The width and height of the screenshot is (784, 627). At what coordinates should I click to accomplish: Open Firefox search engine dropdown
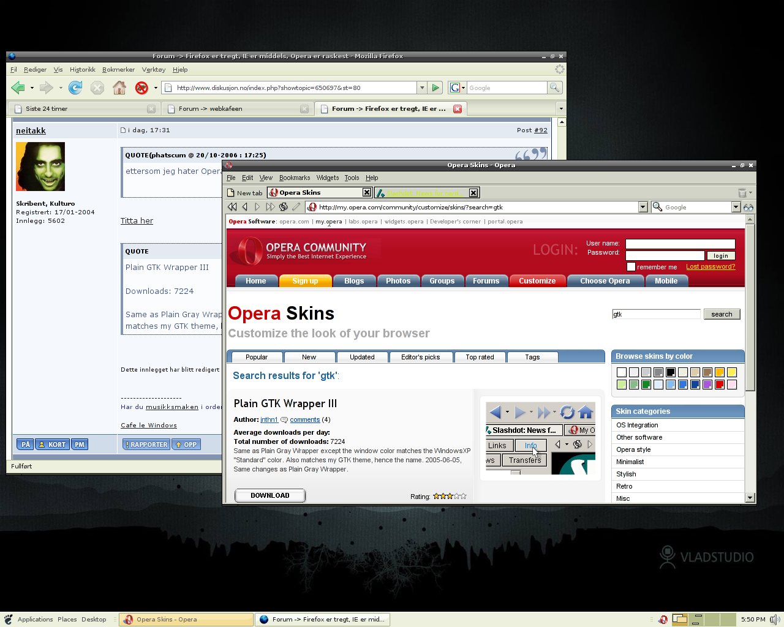pos(457,88)
